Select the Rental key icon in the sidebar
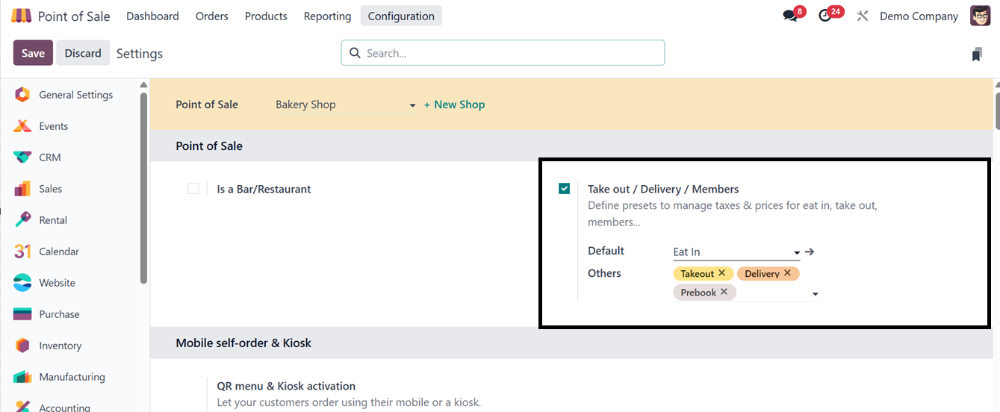Image resolution: width=1000 pixels, height=412 pixels. click(22, 220)
